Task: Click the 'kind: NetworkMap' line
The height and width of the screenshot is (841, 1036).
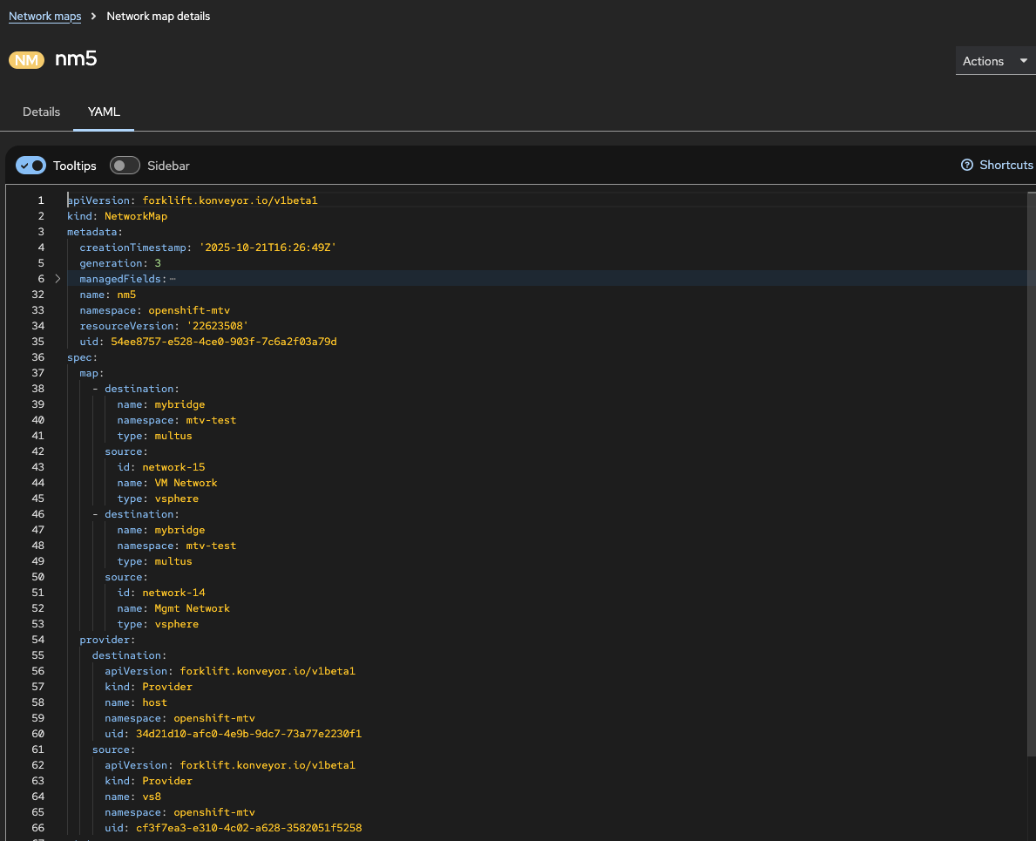Action: coord(117,216)
